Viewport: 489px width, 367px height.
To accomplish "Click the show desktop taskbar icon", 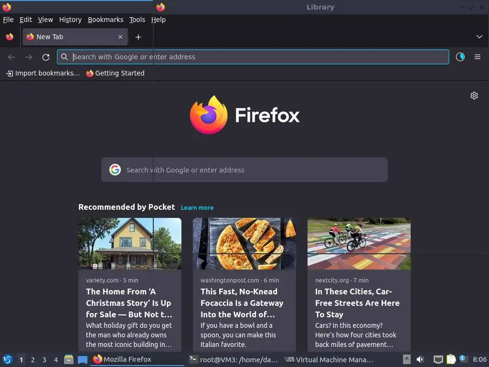I will pos(82,360).
